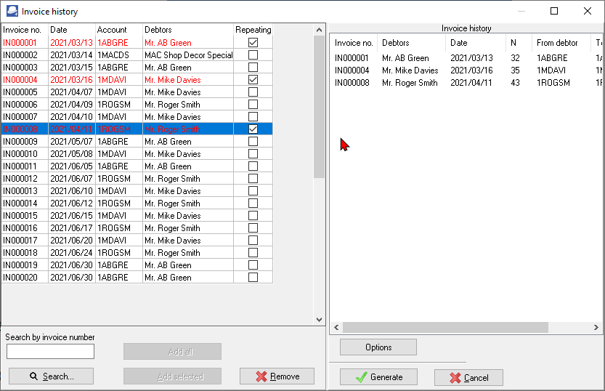This screenshot has height=391, width=605.
Task: Check Repeating for invoice IN000003
Action: click(x=253, y=67)
